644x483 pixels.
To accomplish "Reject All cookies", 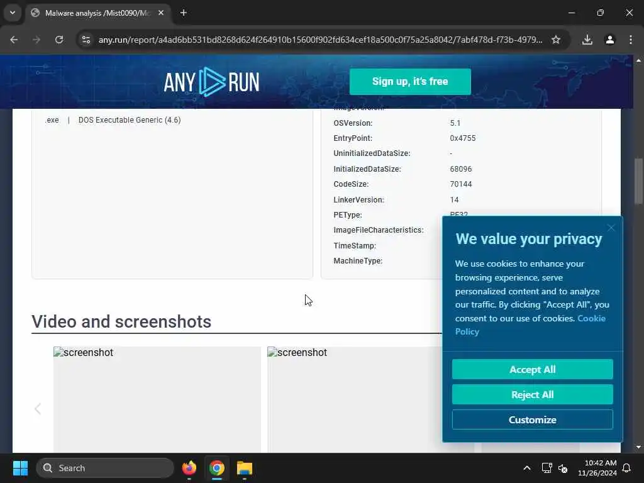I will click(532, 395).
